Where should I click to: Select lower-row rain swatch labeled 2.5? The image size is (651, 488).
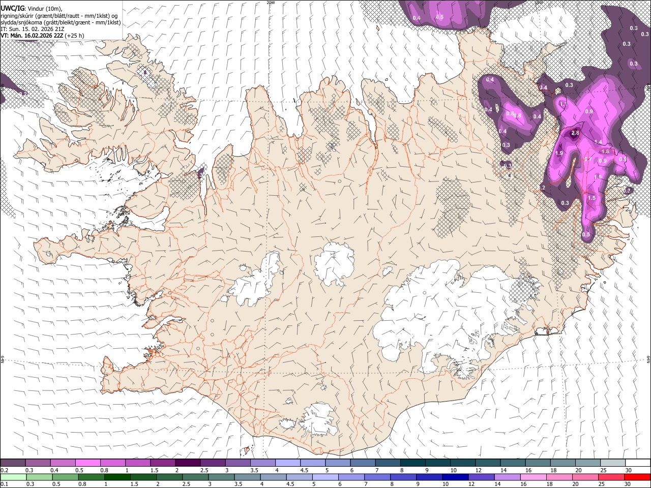[195, 477]
